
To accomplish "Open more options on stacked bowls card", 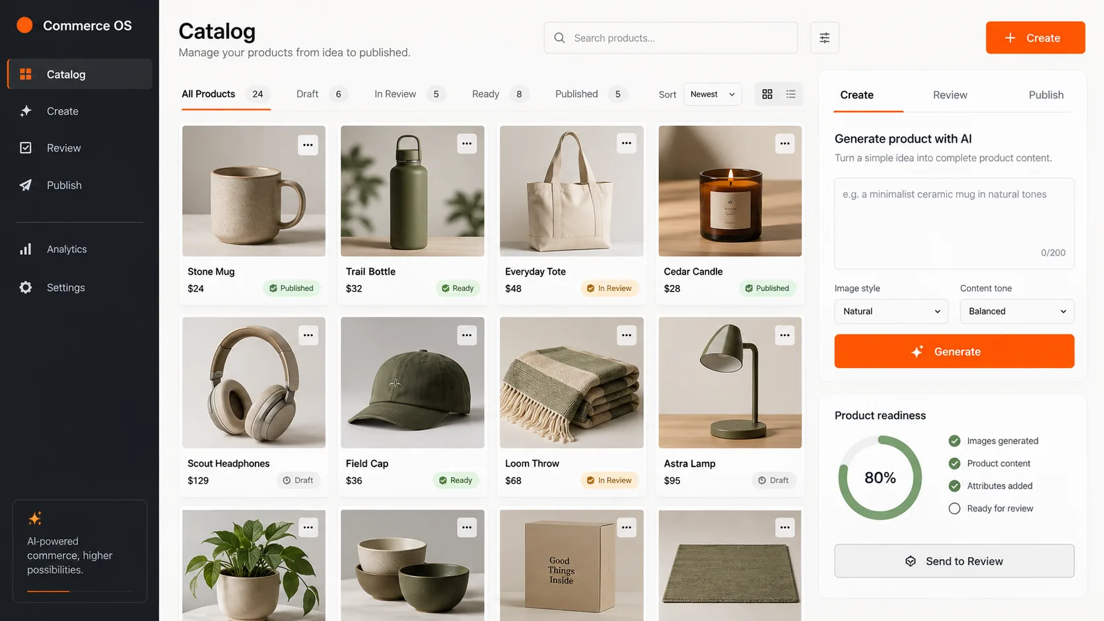I will click(x=467, y=527).
